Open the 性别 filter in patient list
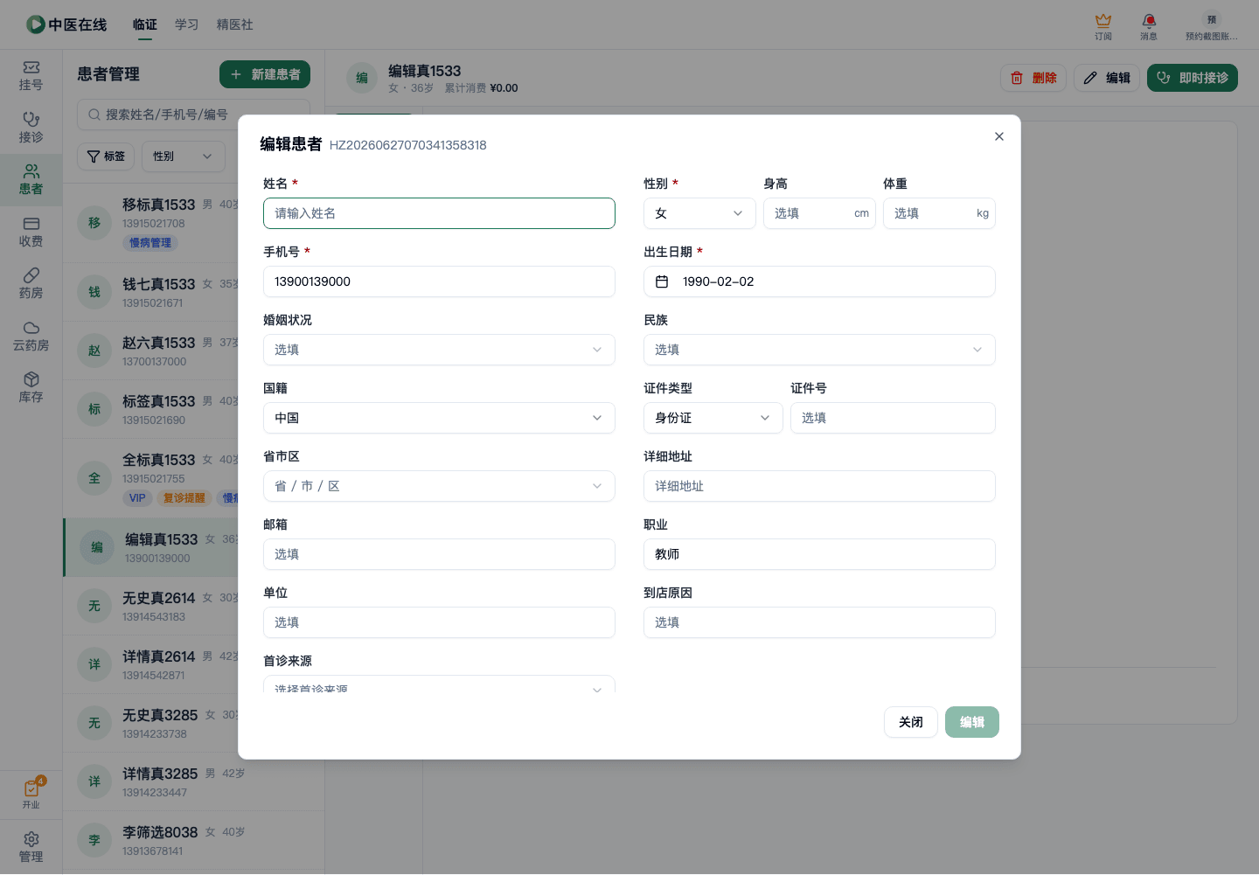Viewport: 1259px width, 875px height. [184, 156]
